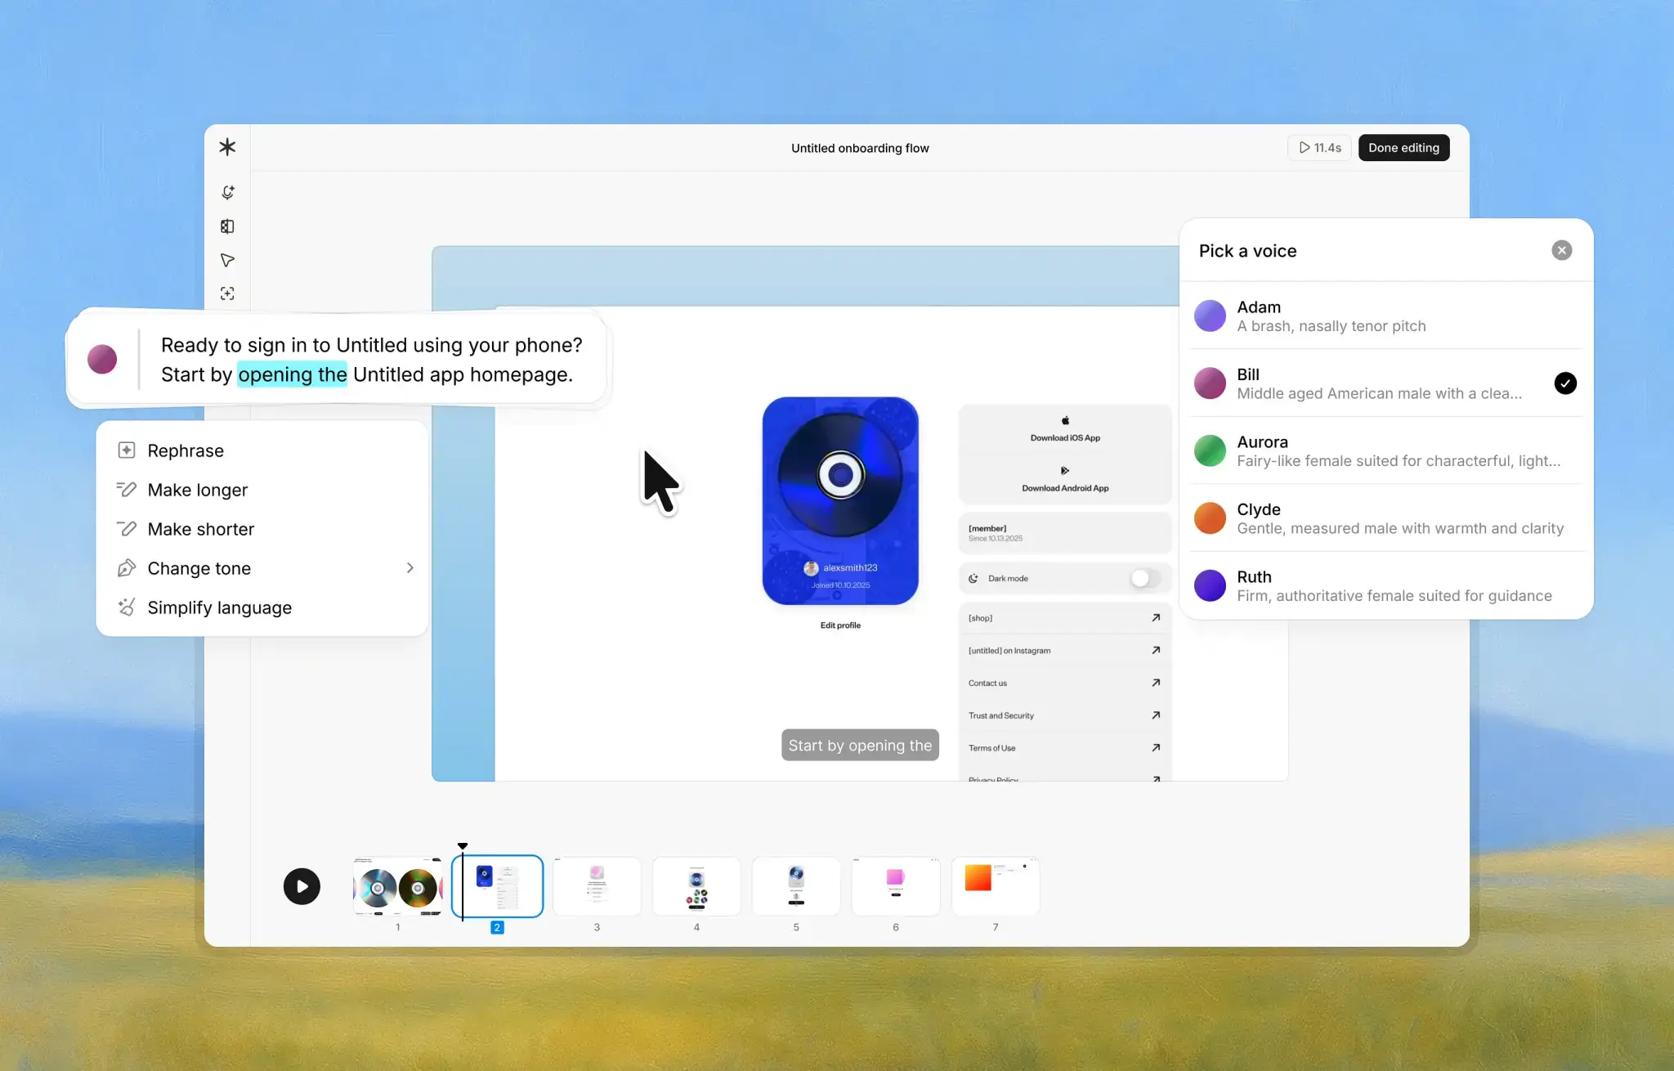Click the Rephrase sparkle icon
The image size is (1674, 1071).
pyautogui.click(x=126, y=450)
